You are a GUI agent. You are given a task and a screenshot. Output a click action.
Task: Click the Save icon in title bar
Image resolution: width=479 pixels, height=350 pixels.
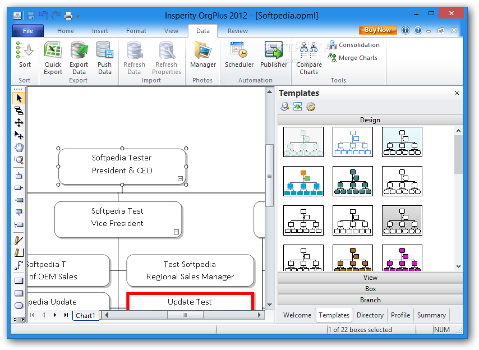tap(31, 15)
